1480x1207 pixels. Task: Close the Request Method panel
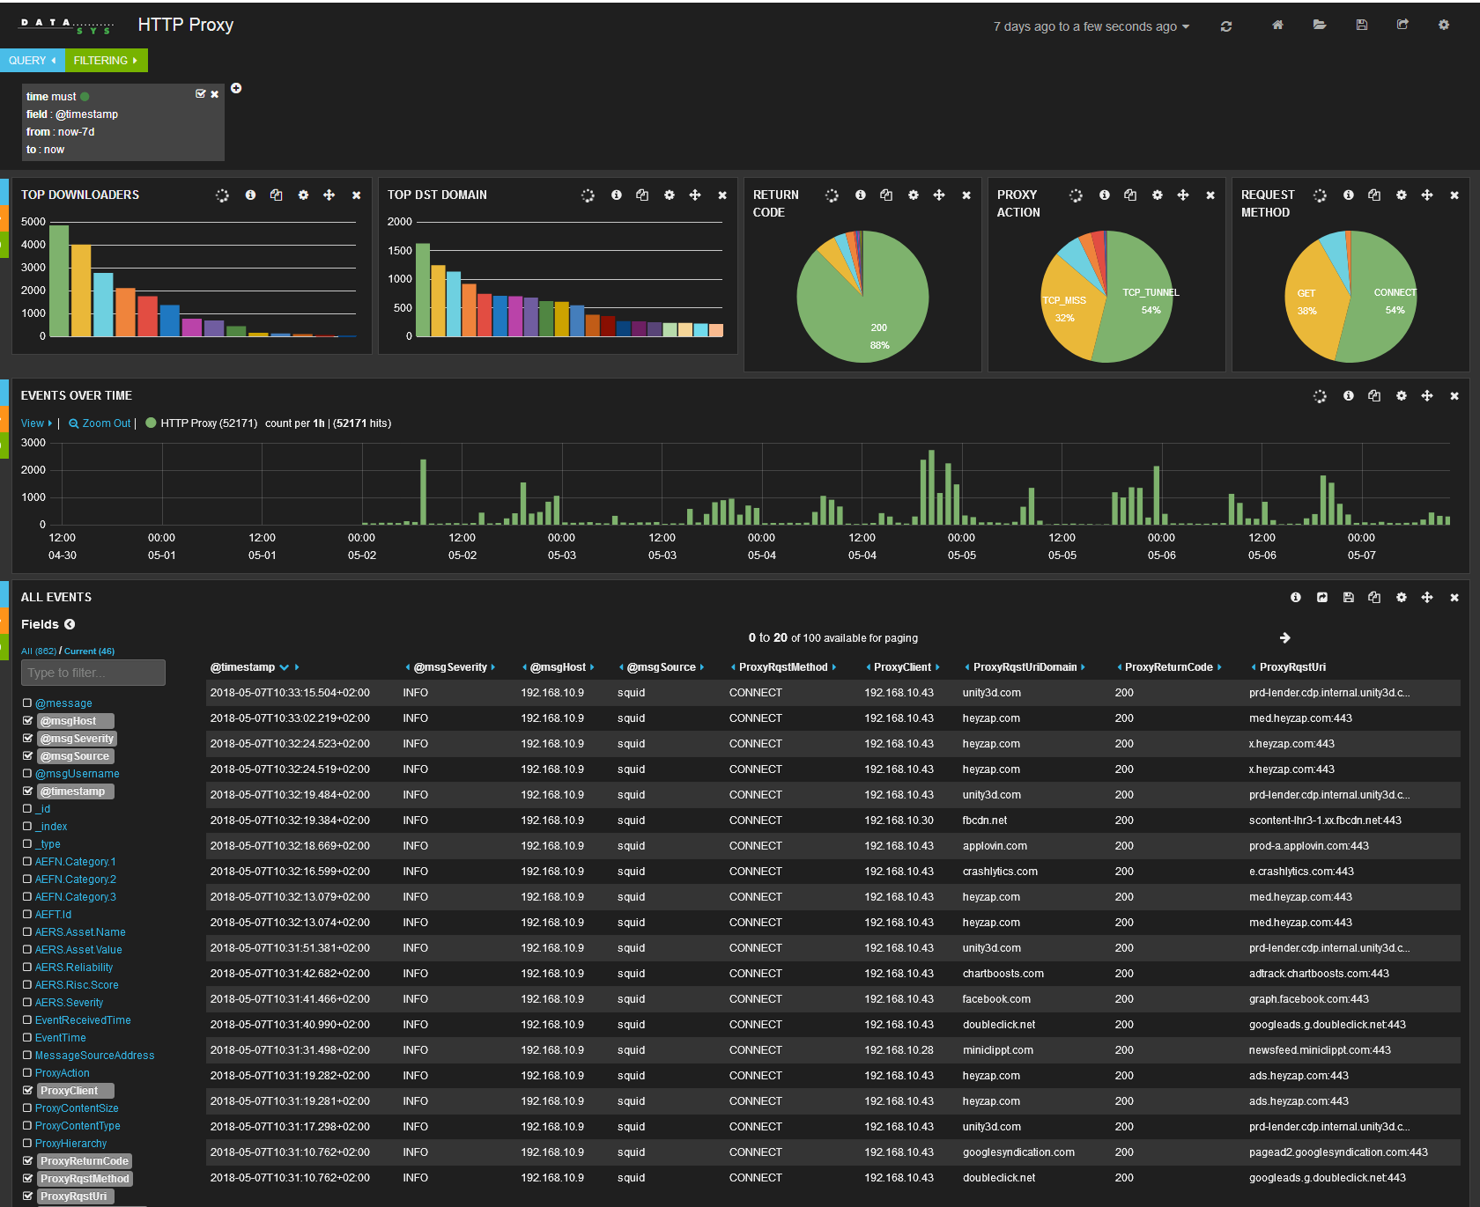coord(1454,195)
